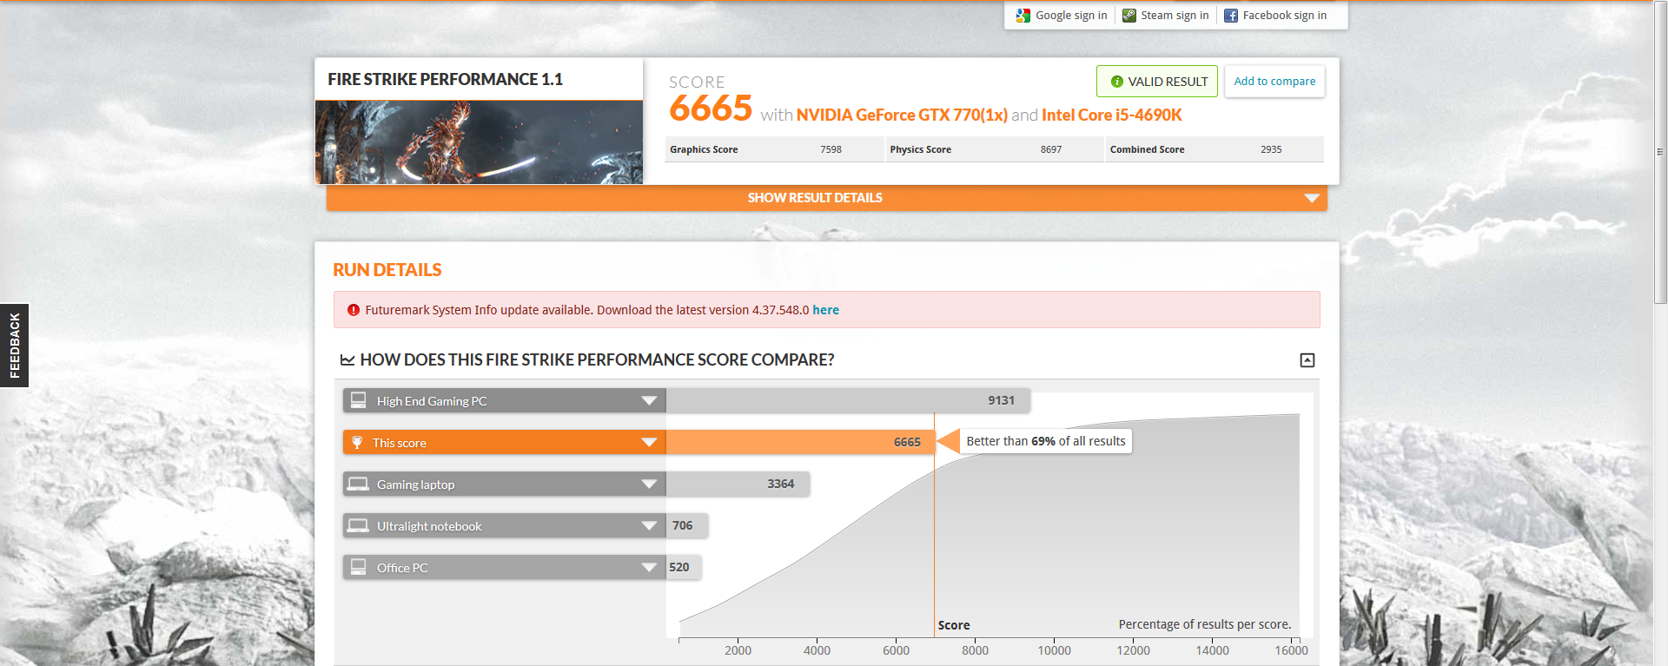Click the vertical page scrollbar thumb
Screen dimensions: 1668x666
click(1660, 152)
